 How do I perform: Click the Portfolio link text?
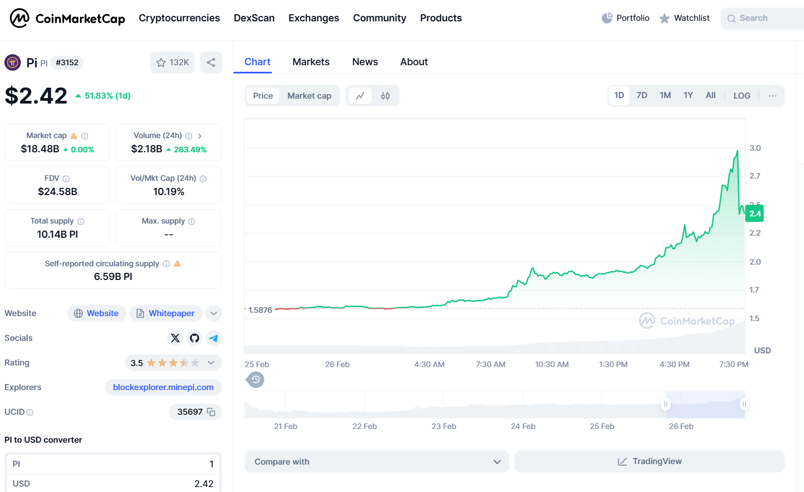(x=633, y=18)
